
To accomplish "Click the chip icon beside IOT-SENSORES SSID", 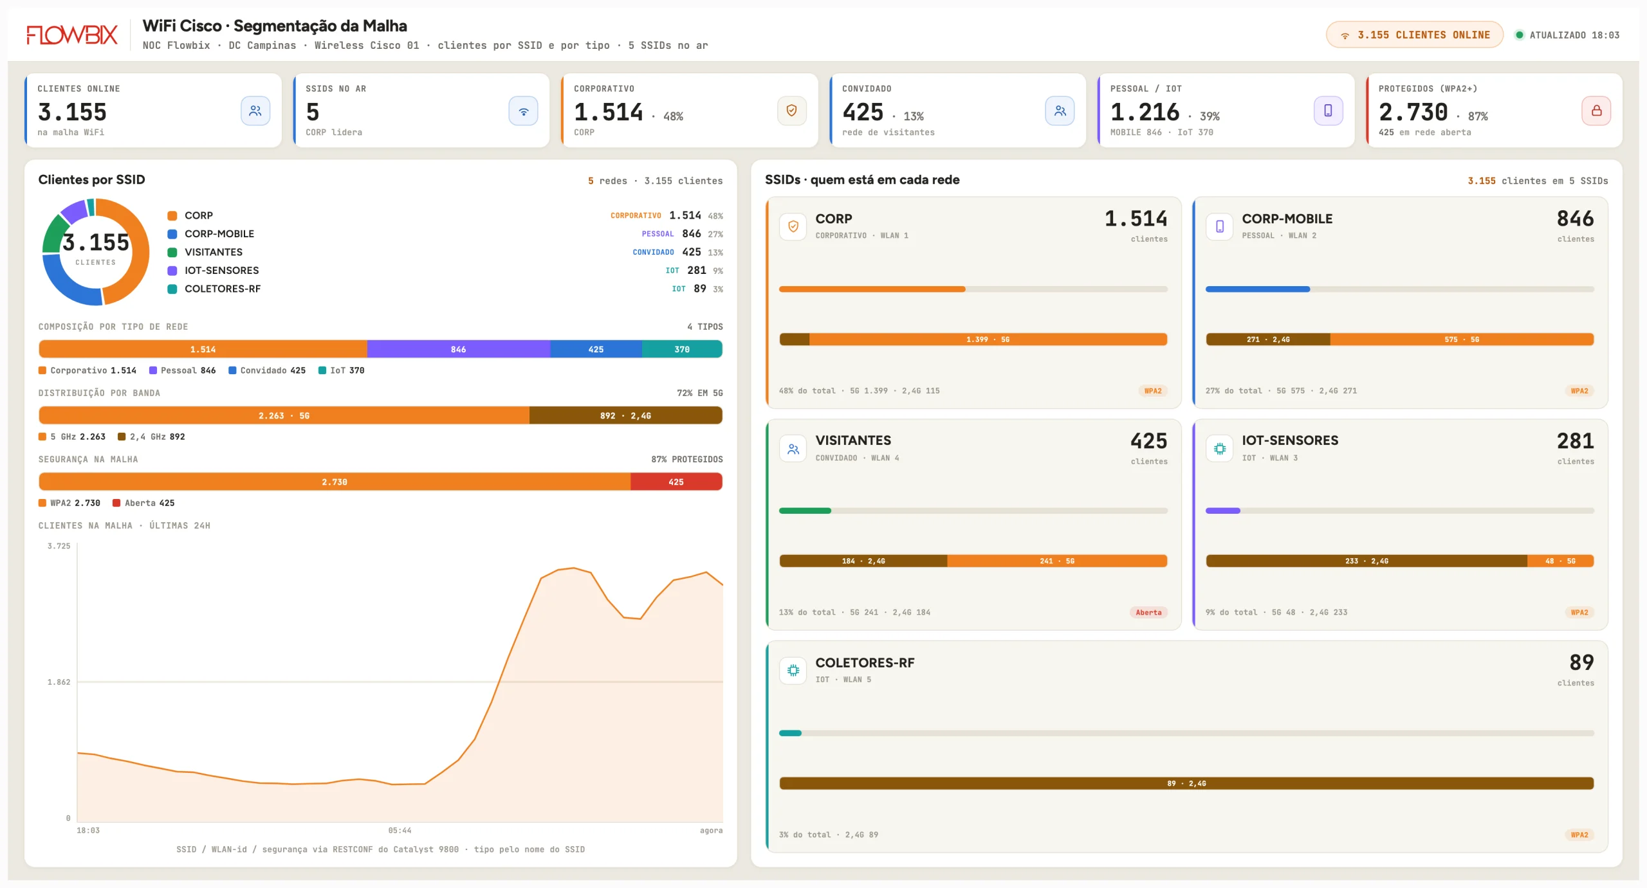I will (1220, 449).
